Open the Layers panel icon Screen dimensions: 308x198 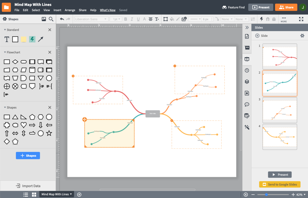click(x=247, y=82)
